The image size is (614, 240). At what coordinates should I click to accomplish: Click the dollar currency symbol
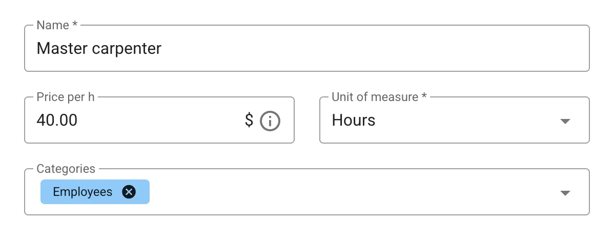[x=249, y=120]
